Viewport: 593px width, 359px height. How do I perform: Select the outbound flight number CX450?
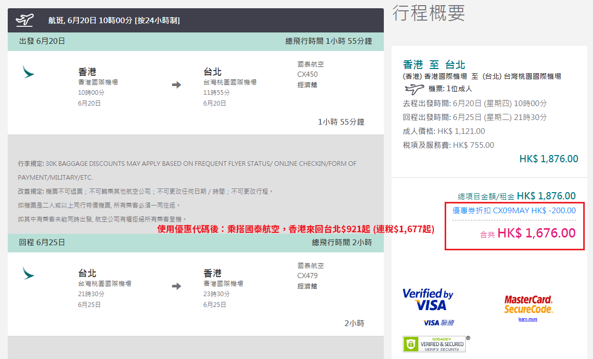tap(308, 75)
